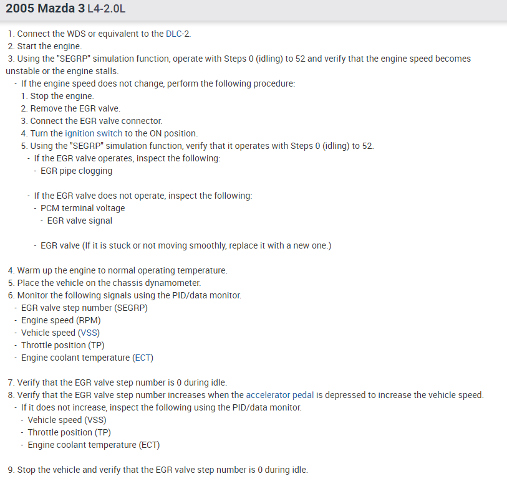This screenshot has height=484, width=507.
Task: Click the 'EGR valve signal' item
Action: click(x=79, y=221)
